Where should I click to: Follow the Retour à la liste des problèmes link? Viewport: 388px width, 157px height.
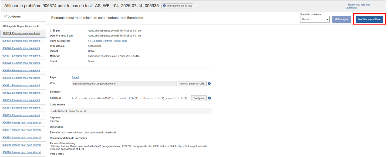click(x=357, y=6)
